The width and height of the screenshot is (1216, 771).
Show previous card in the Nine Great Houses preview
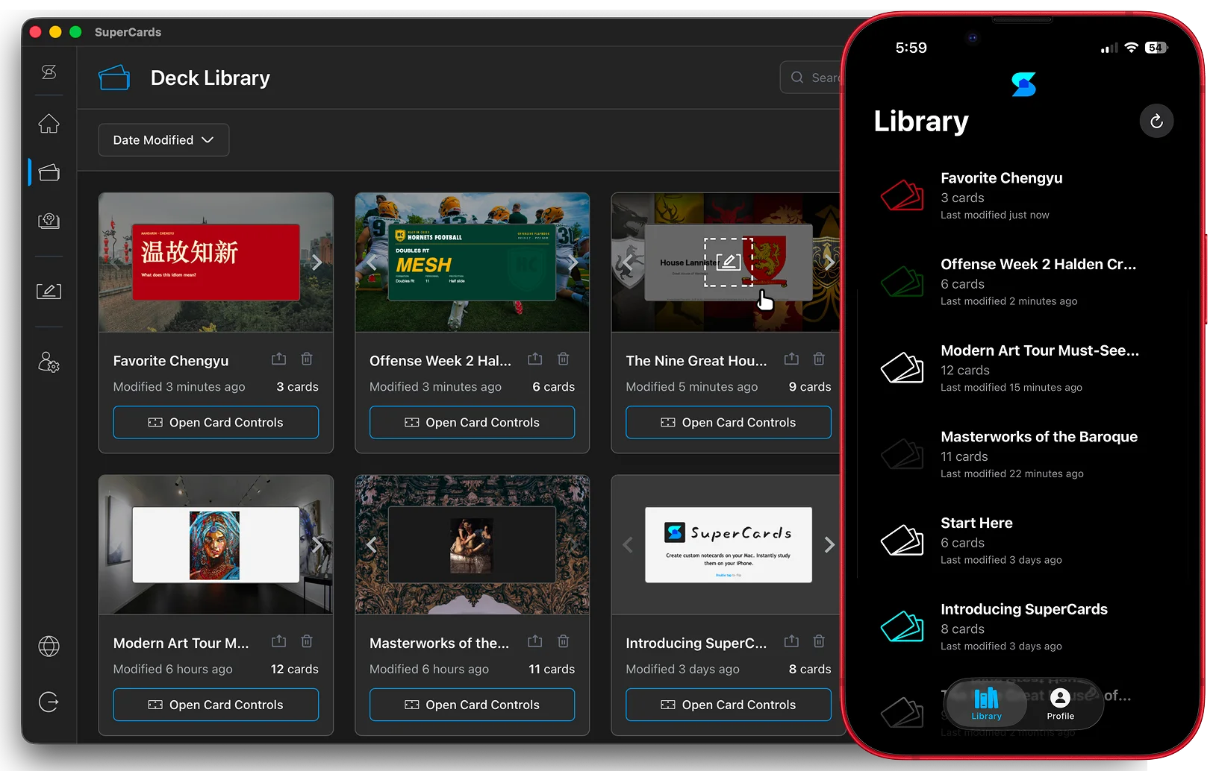627,262
